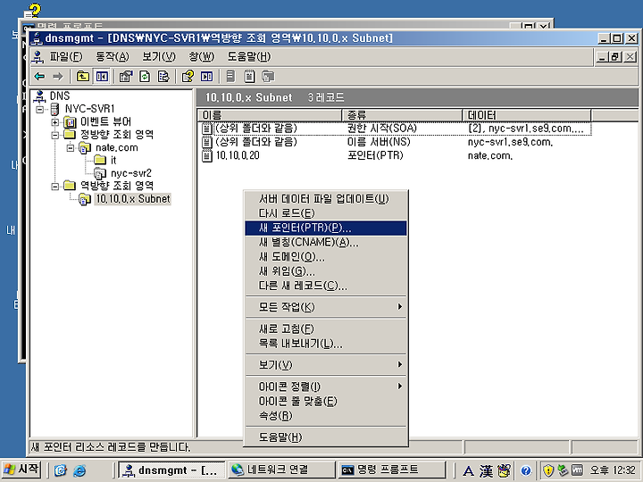This screenshot has height=482, width=643.
Task: Click the language bar A input mode icon
Action: (x=467, y=470)
